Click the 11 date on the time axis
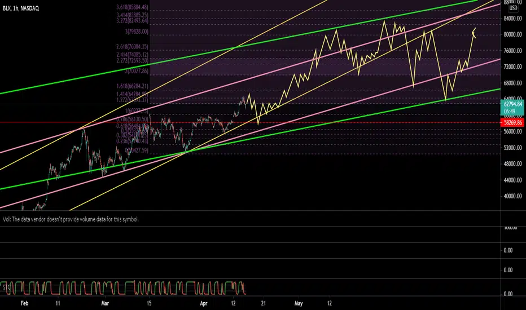The width and height of the screenshot is (526, 310). [58, 303]
